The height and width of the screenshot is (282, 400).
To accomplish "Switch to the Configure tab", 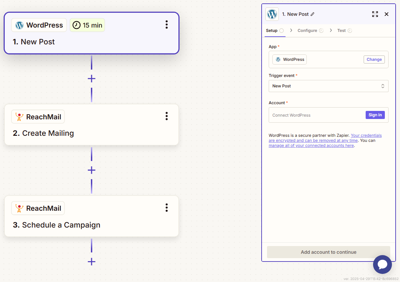I will pyautogui.click(x=310, y=31).
